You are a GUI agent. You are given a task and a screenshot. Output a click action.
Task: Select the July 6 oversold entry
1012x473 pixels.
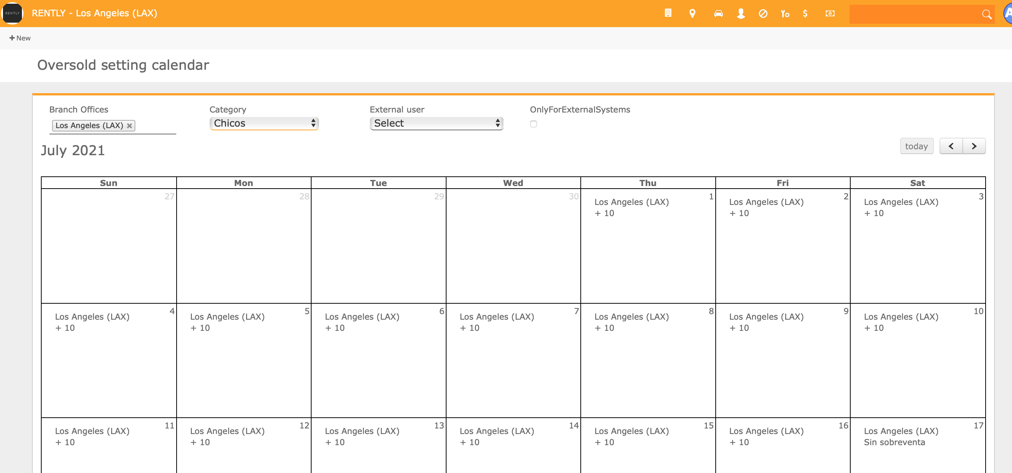(x=362, y=322)
